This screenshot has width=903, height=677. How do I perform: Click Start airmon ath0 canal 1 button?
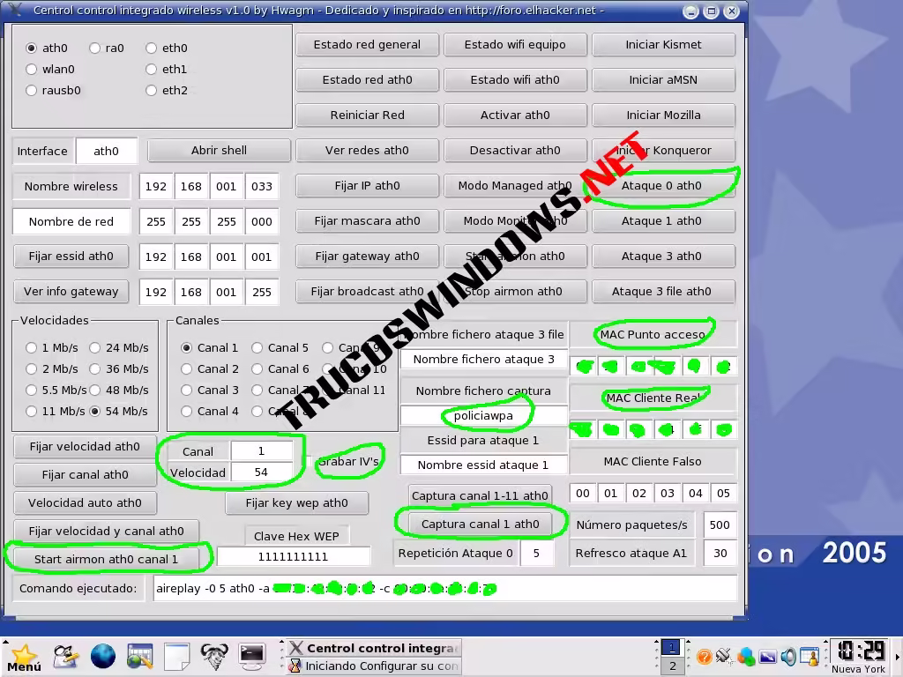(106, 559)
